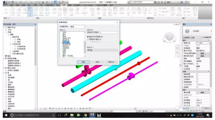This screenshot has width=215, height=120.
Task: Collapse the 明细表/数量 tree node
Action: (x=4, y=58)
